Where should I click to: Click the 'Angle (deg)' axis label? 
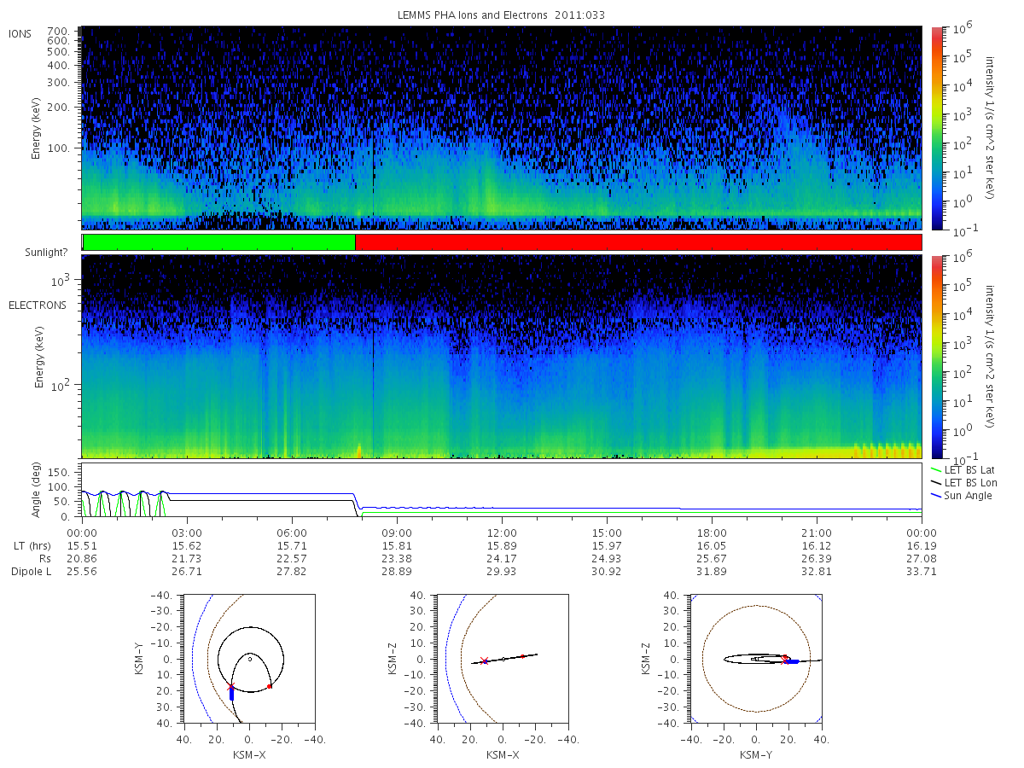pos(38,491)
